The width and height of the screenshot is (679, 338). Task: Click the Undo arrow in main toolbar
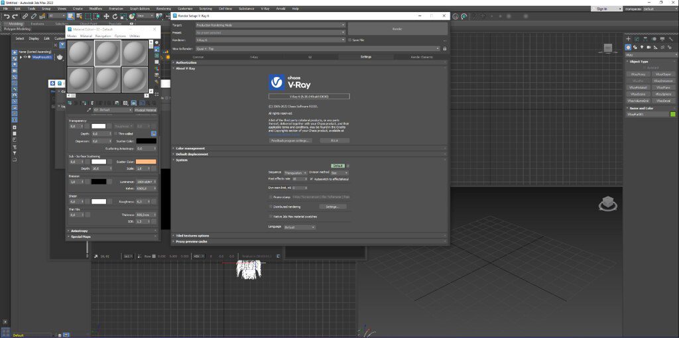coord(7,16)
